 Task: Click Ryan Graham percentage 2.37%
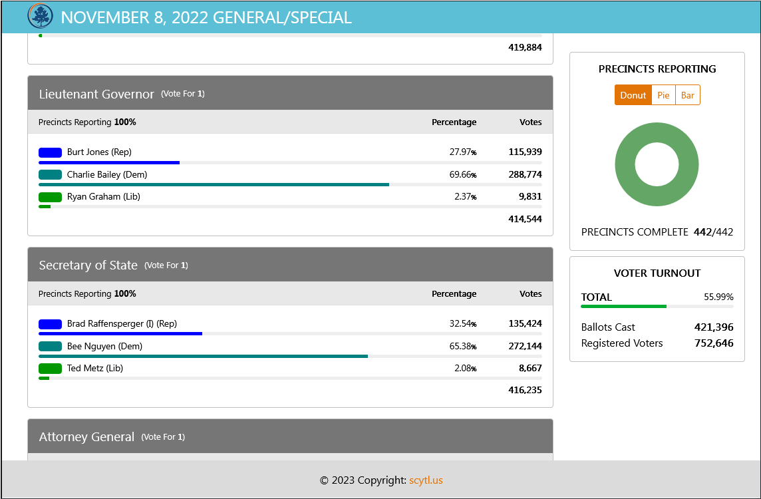[466, 196]
